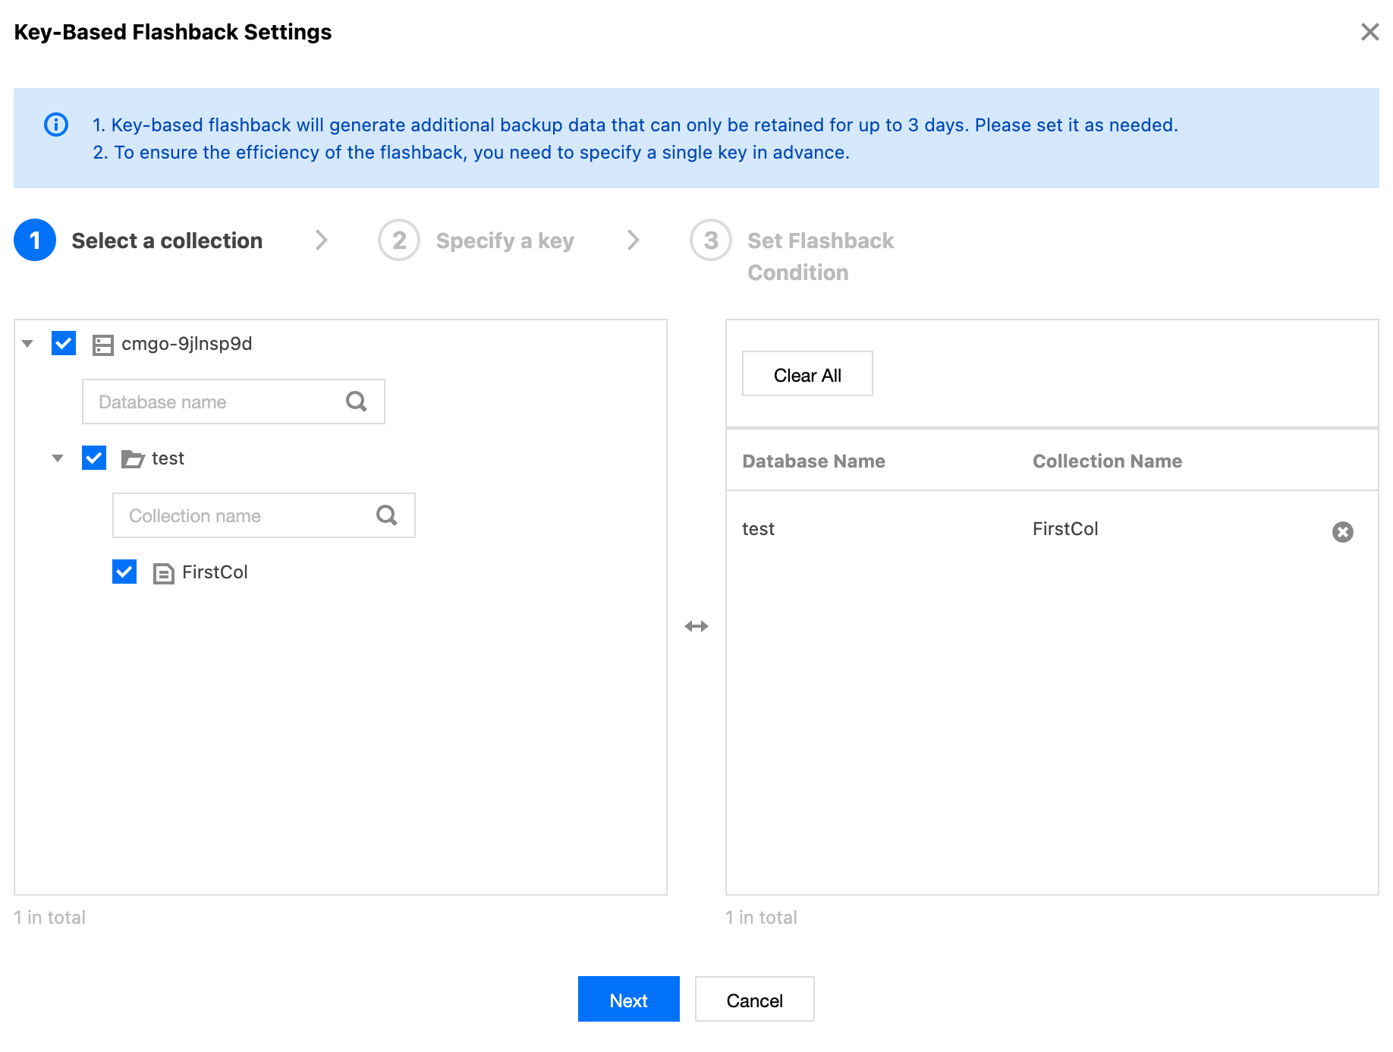The width and height of the screenshot is (1393, 1052).
Task: Go to the Specify a key step
Action: coord(504,241)
